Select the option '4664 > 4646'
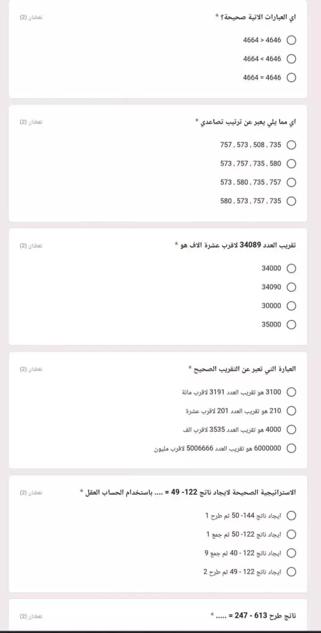Image resolution: width=321 pixels, height=633 pixels. (x=291, y=40)
